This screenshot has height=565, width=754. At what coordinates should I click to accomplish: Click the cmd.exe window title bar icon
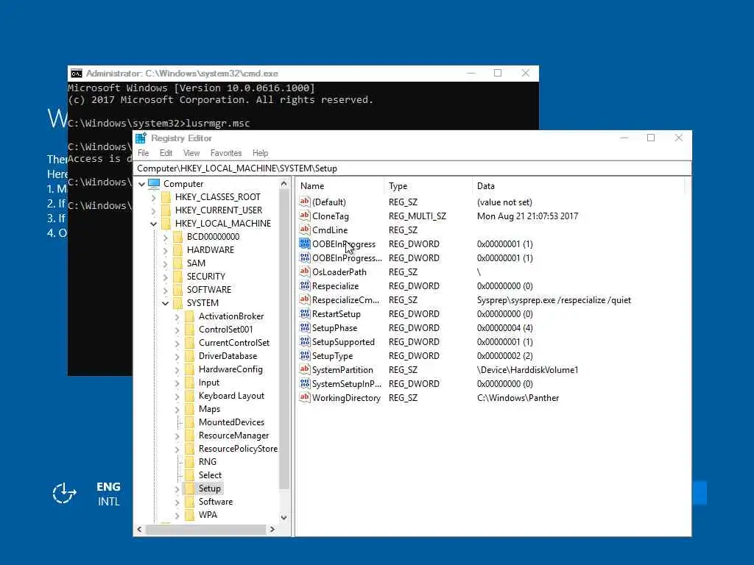tap(77, 74)
